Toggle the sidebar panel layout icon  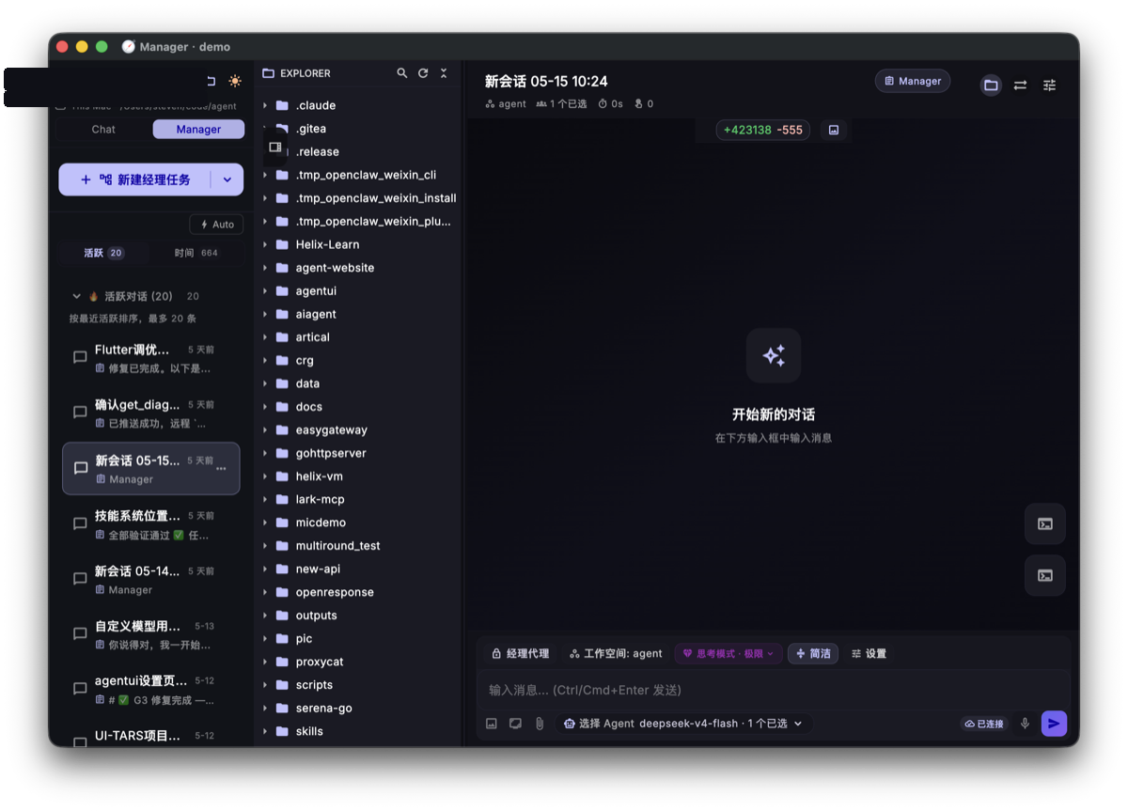(x=275, y=147)
